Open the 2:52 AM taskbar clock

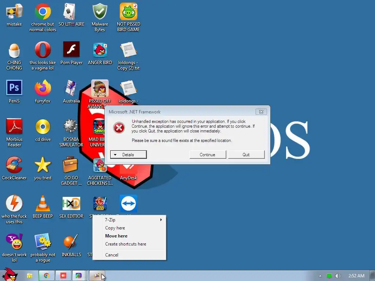pyautogui.click(x=356, y=276)
